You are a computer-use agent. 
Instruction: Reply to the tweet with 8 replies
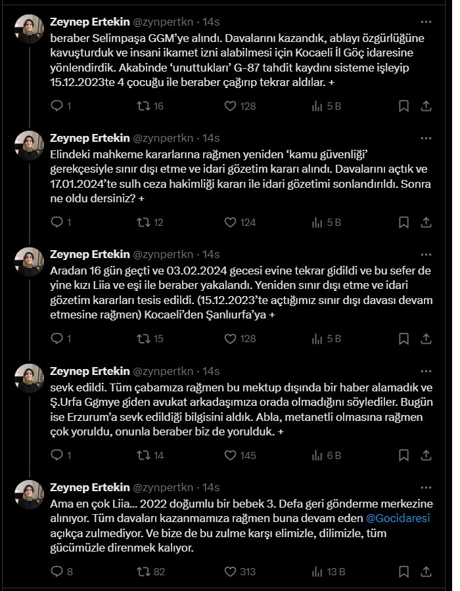57,571
